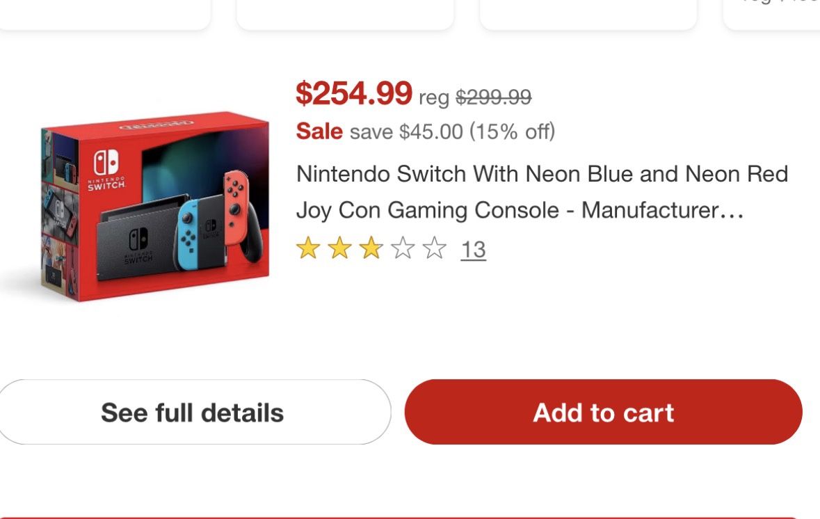Click the save $45.00 (15% off) text
Image resolution: width=820 pixels, height=519 pixels.
(x=452, y=131)
